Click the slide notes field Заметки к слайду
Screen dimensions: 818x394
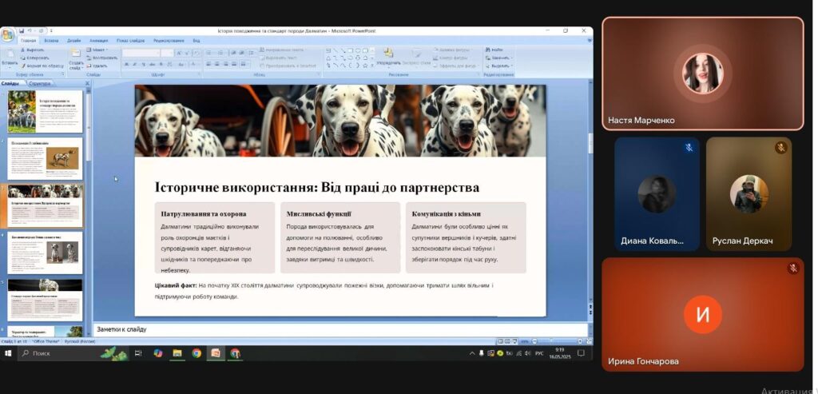click(x=340, y=330)
